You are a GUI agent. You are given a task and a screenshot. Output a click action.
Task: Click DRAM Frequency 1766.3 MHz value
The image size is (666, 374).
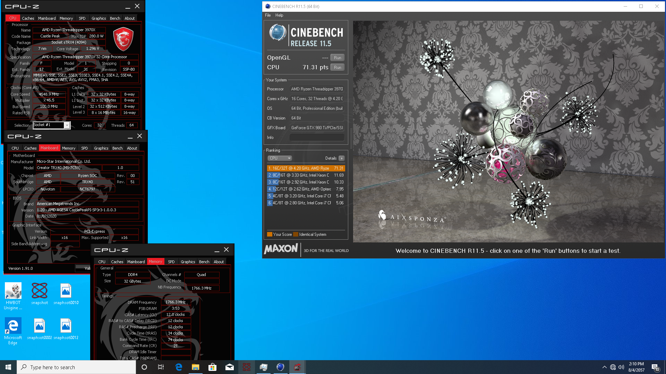[x=176, y=302]
